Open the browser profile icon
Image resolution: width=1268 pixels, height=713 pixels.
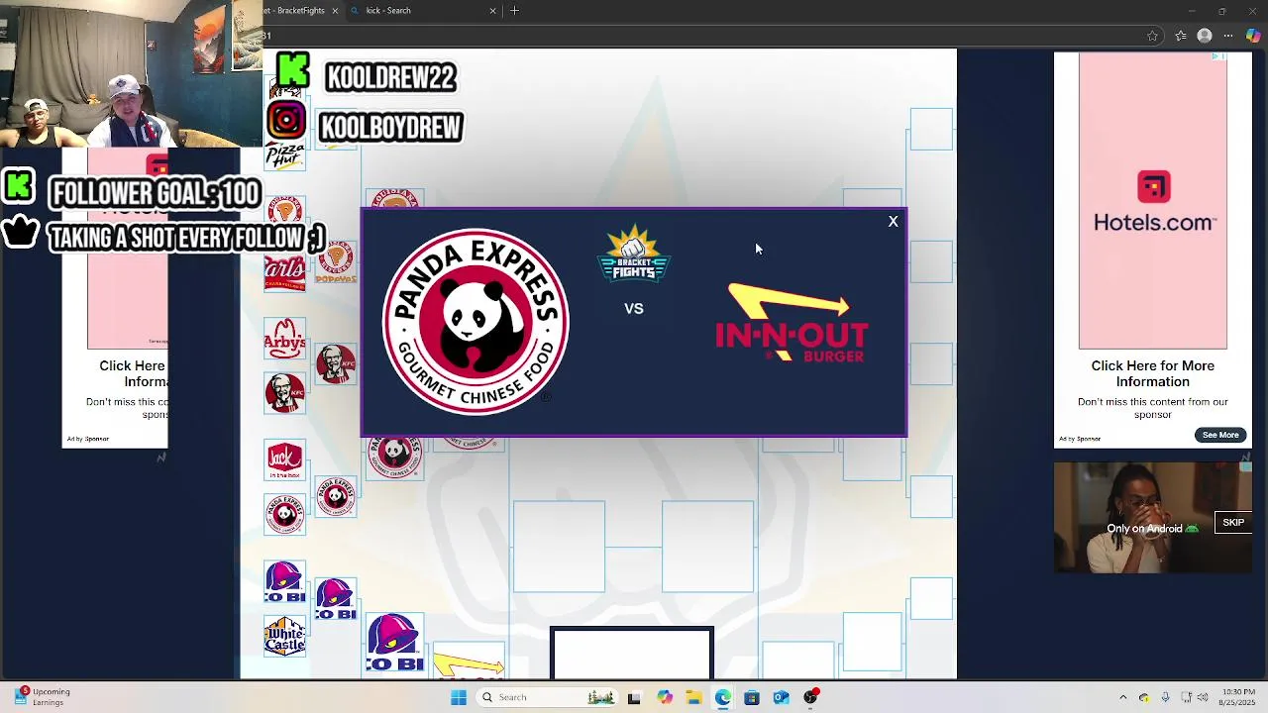(1205, 36)
